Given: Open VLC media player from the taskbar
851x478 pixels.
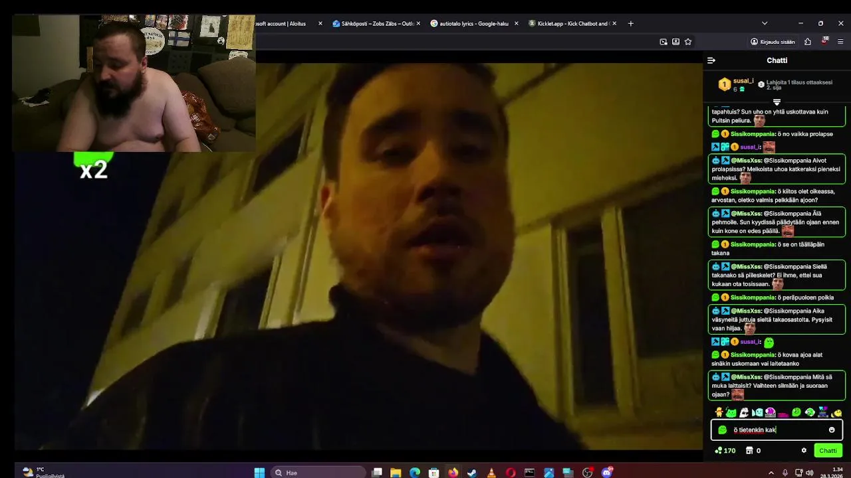Looking at the screenshot, I should [x=491, y=473].
